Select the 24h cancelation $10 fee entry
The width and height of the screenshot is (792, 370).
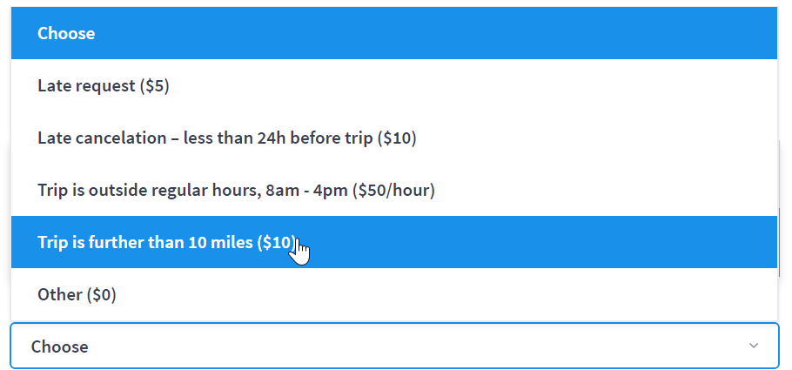(x=394, y=138)
